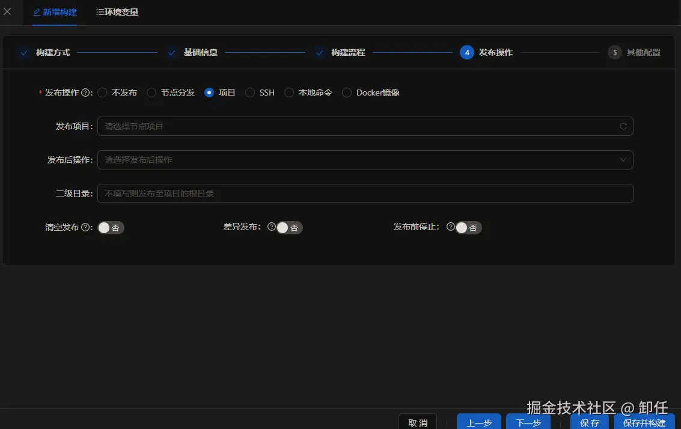Click the 发布后操作 dropdown chevron arrow

pos(623,160)
